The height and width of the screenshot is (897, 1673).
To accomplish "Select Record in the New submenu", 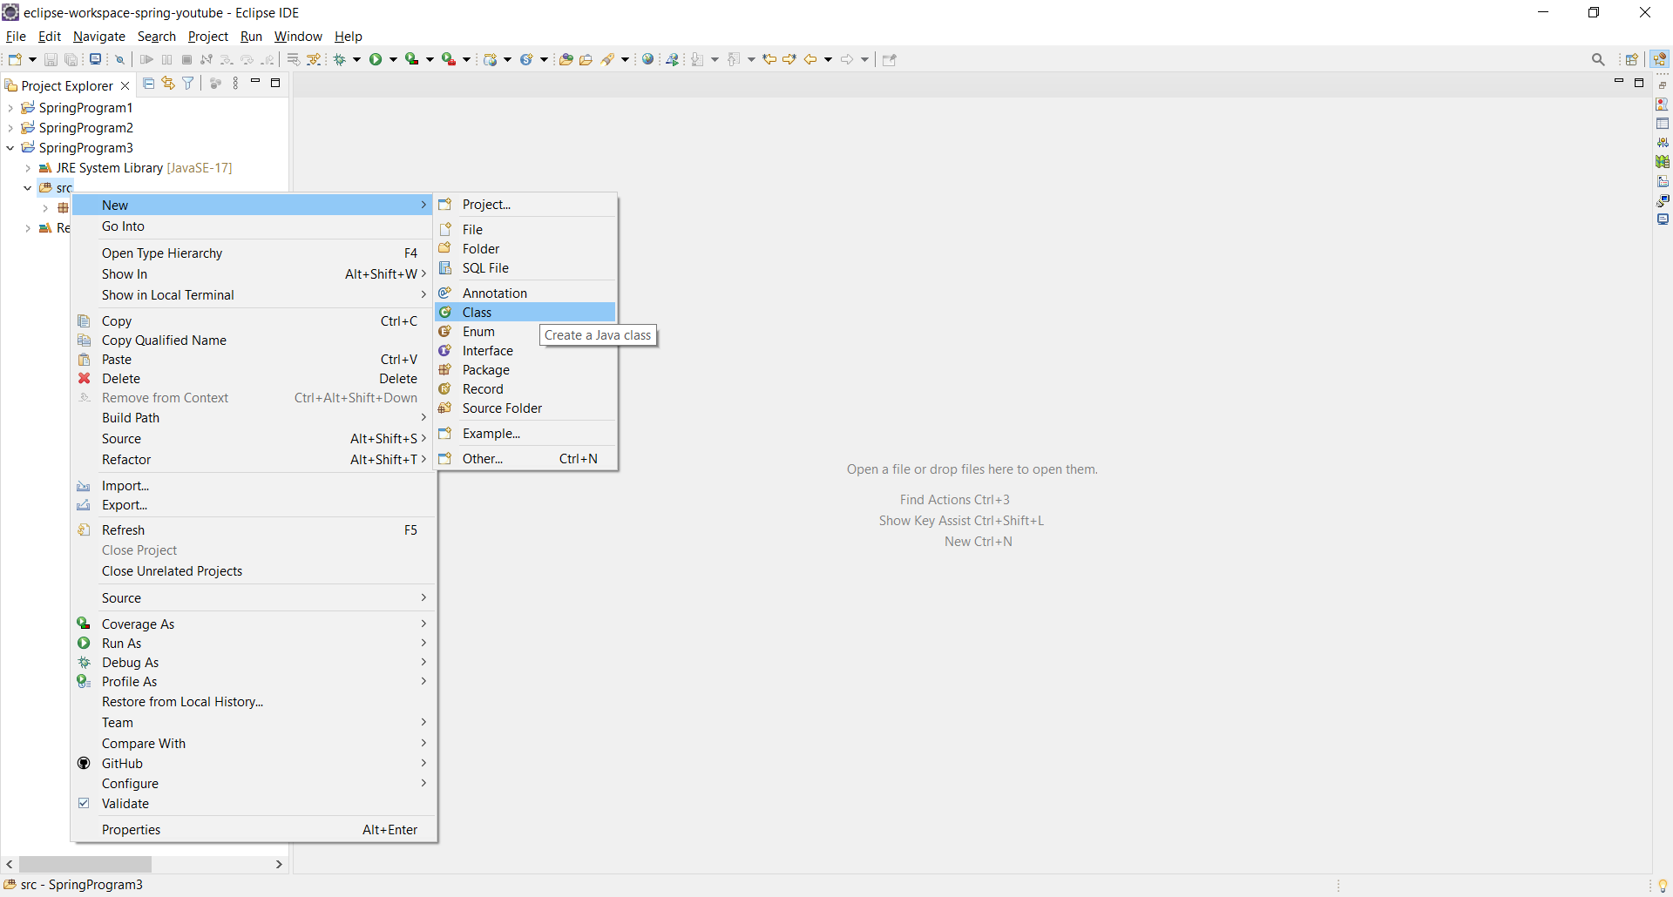I will (x=525, y=388).
